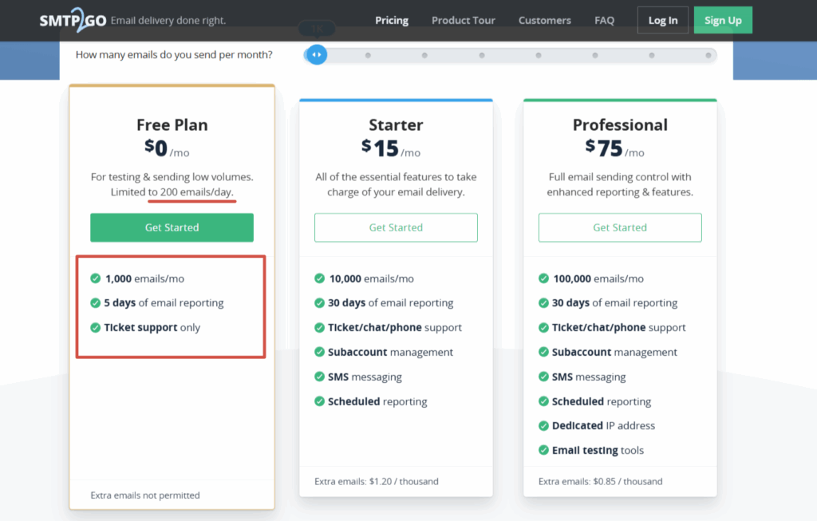Click the $15 /mo price
The height and width of the screenshot is (521, 817).
pyautogui.click(x=391, y=148)
